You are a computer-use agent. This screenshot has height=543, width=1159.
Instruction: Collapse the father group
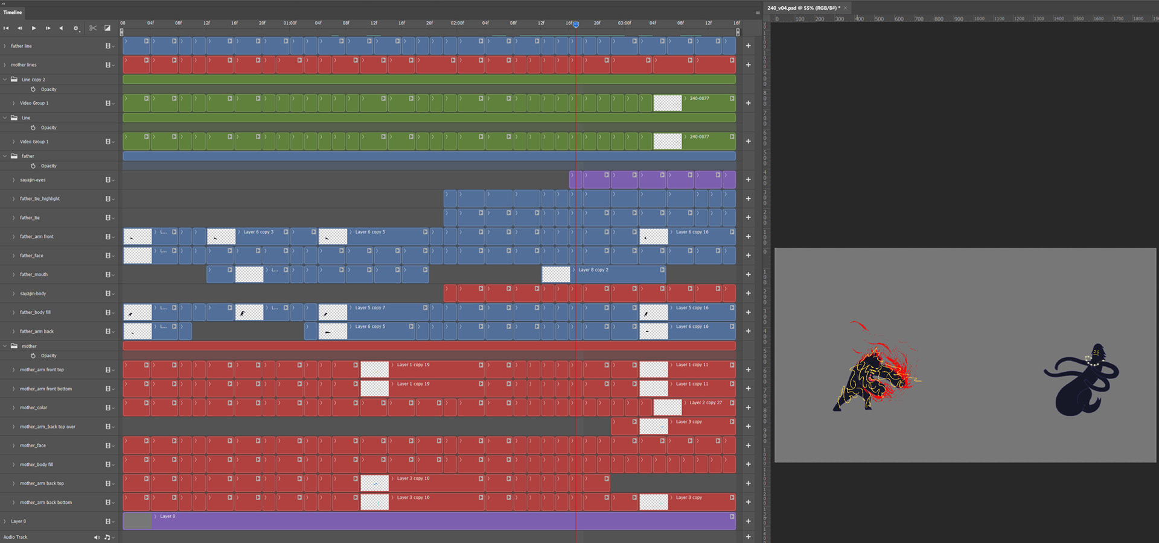(x=5, y=155)
